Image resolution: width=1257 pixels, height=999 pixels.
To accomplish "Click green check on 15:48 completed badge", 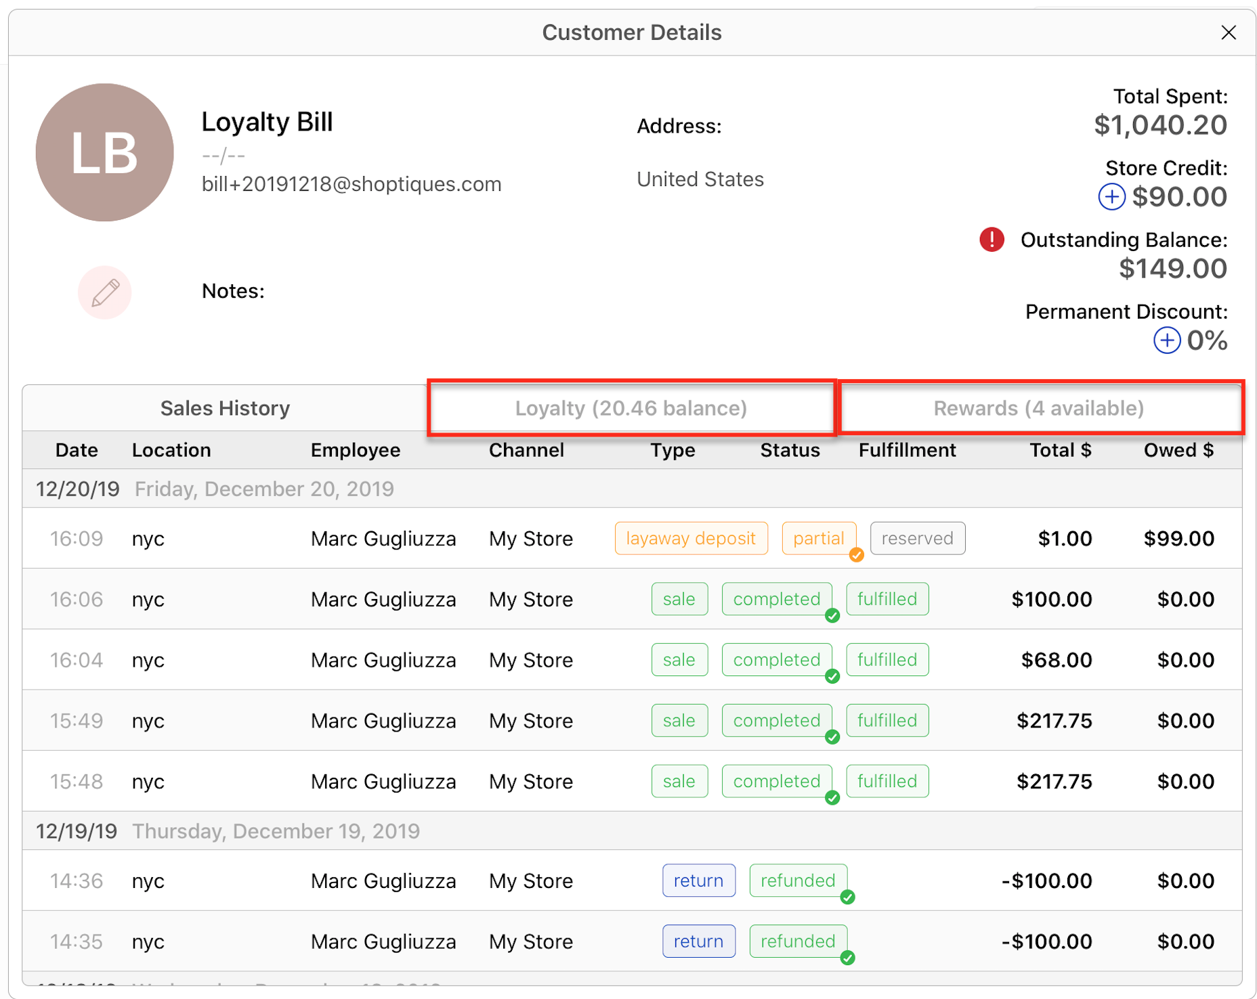I will click(832, 798).
